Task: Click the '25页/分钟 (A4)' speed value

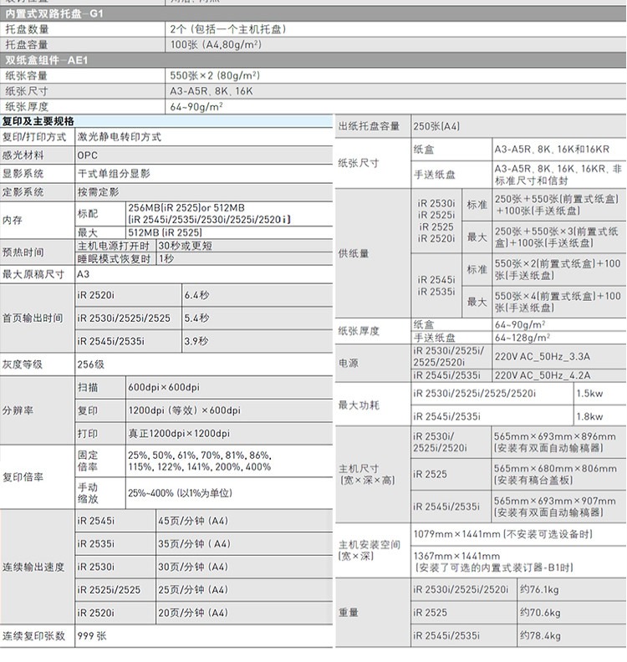Action: tap(193, 590)
